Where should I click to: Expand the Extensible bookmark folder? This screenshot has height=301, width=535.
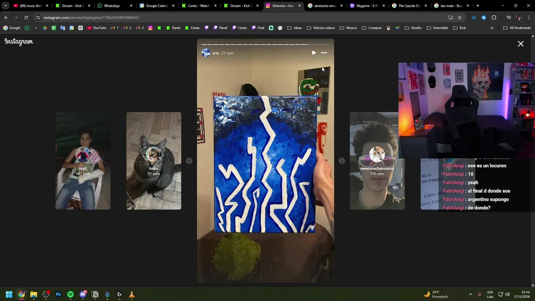pyautogui.click(x=437, y=28)
